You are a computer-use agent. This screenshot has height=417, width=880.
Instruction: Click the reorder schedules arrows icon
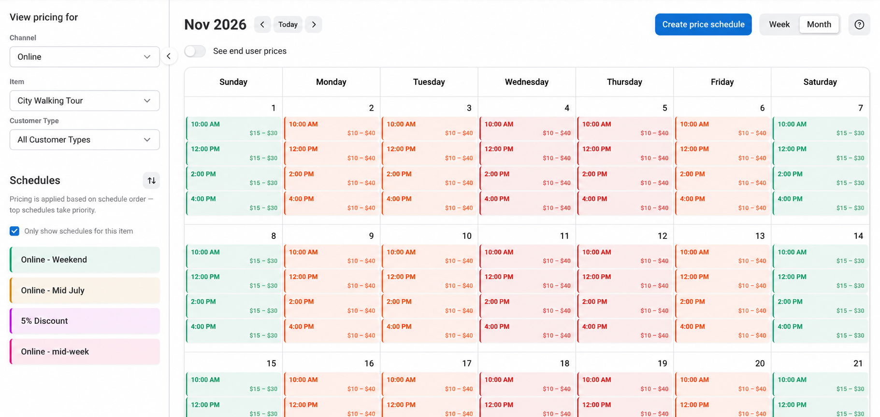(152, 181)
